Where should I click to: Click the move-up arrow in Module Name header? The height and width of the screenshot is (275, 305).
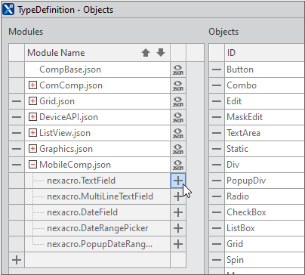pos(146,53)
